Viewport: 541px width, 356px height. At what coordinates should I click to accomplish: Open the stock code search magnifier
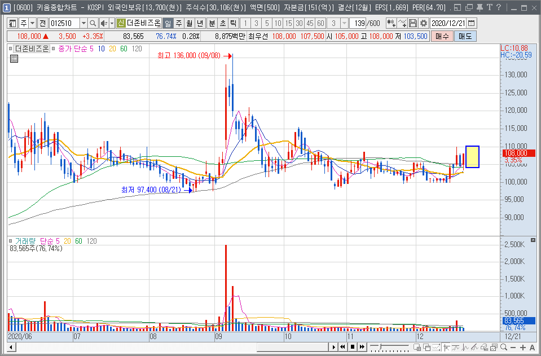coord(93,23)
